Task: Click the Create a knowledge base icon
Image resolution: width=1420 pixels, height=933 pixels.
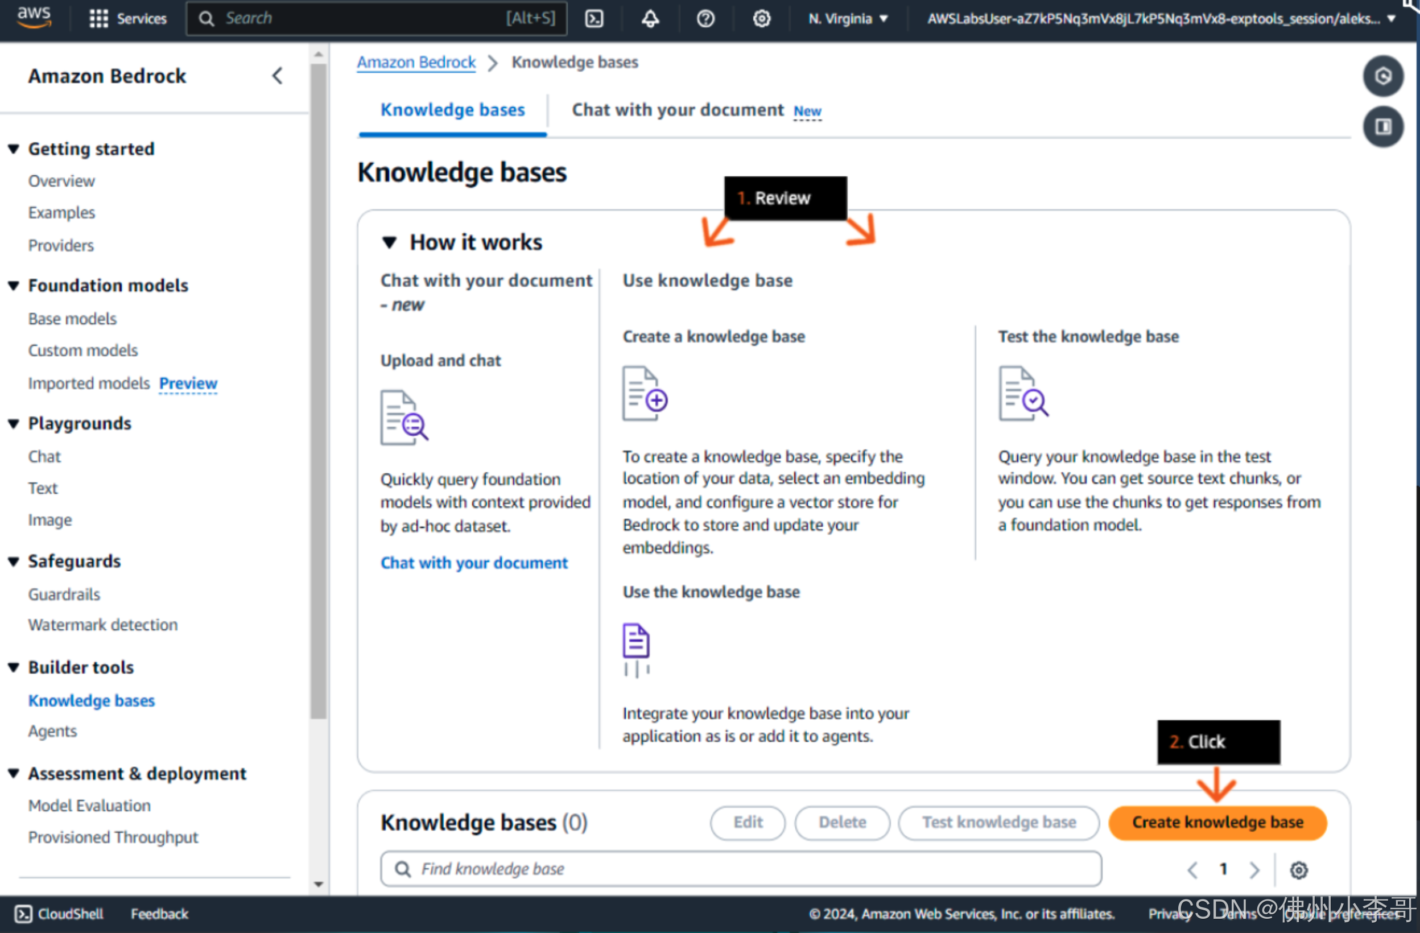Action: tap(645, 393)
